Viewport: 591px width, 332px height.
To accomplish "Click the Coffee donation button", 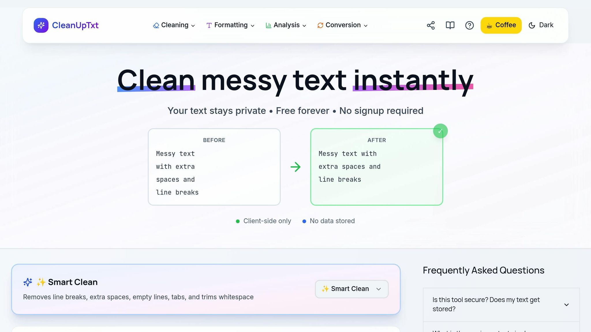I will (x=501, y=25).
